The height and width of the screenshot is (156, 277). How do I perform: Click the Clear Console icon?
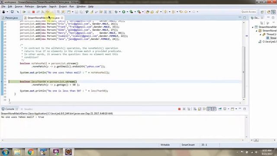tap(195, 109)
